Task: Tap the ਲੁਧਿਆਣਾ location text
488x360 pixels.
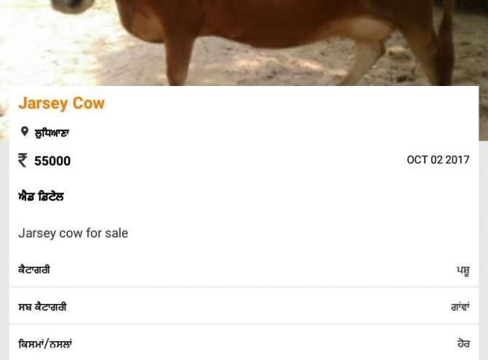Action: [52, 133]
